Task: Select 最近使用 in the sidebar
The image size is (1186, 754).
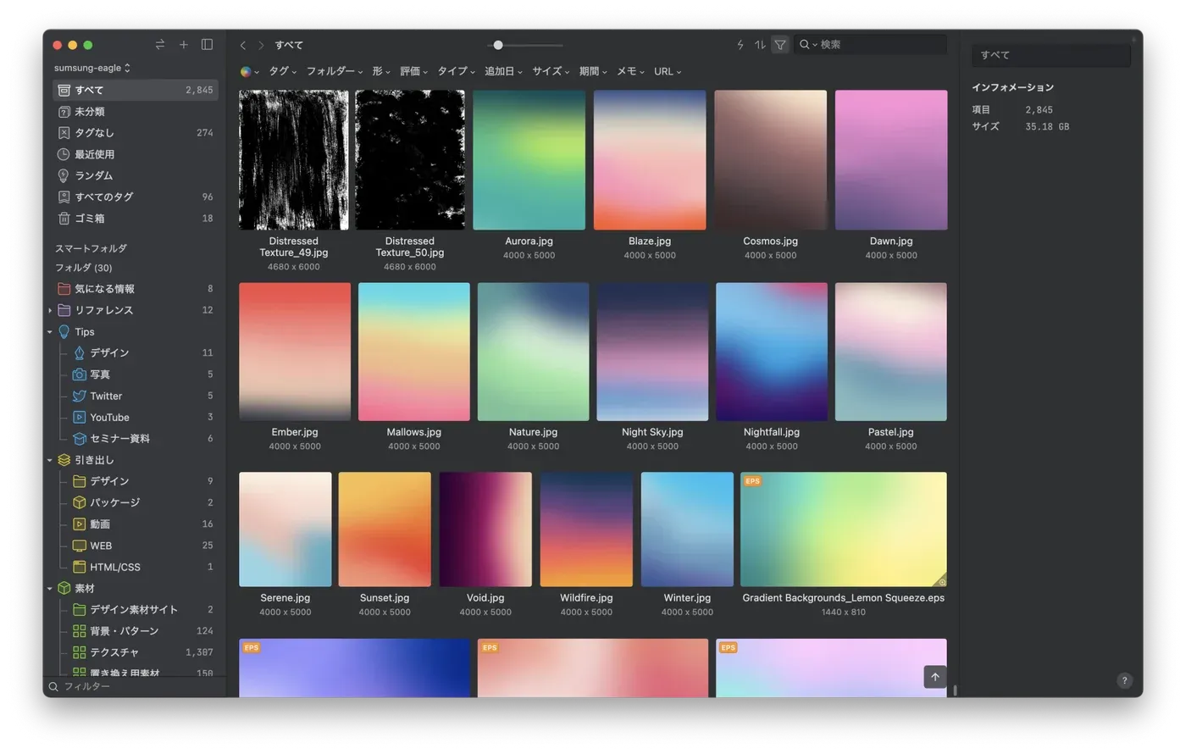Action: pyautogui.click(x=136, y=154)
